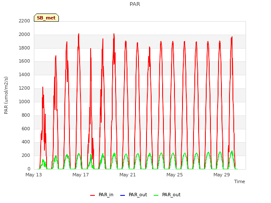This screenshot has width=271, height=203.
Task: Click the 1800 y-axis tick label
Action: pyautogui.click(x=25, y=48)
